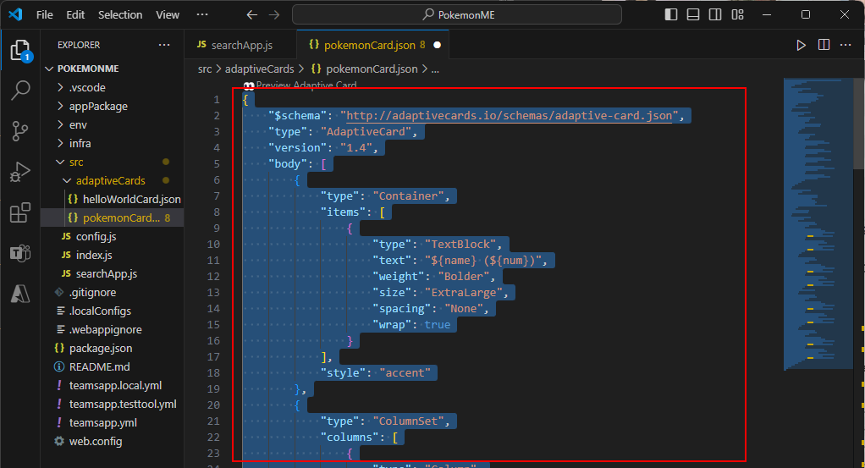Open the Explorer view in activity bar
865x468 pixels.
(x=20, y=50)
